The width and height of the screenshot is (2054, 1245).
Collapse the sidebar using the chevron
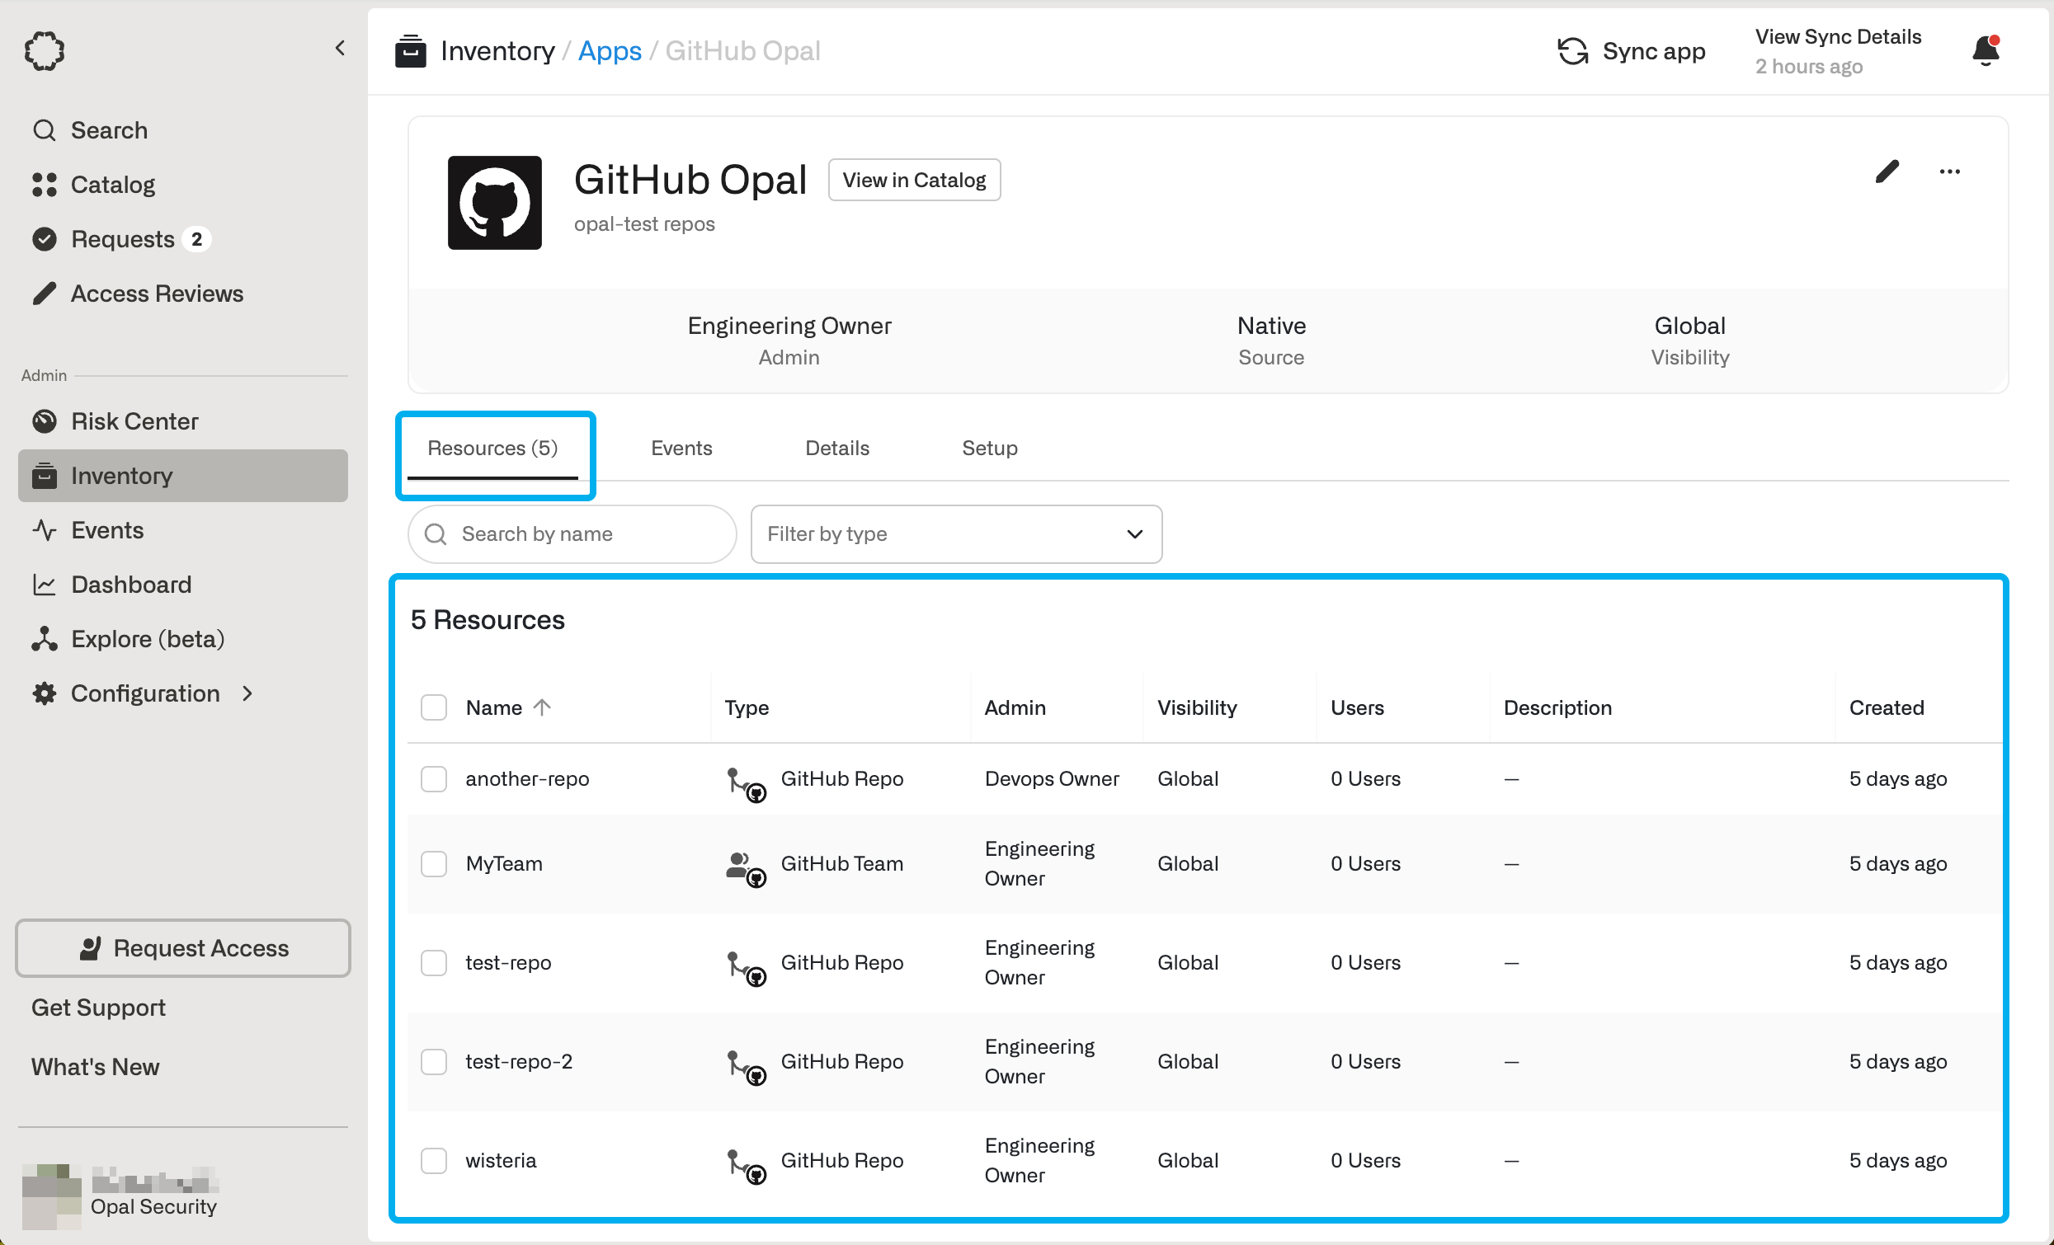coord(340,49)
